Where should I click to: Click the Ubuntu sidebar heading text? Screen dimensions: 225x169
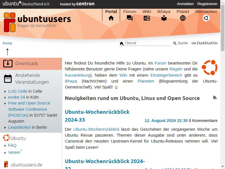tap(18, 138)
